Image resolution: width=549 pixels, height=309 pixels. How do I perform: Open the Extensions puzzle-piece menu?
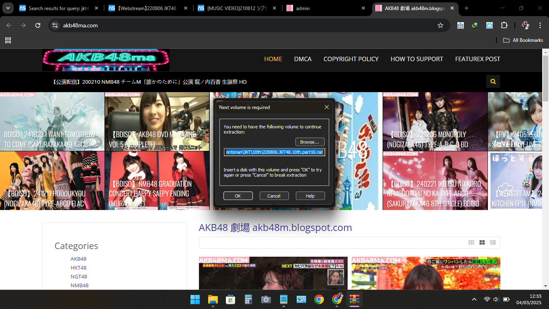tap(504, 25)
